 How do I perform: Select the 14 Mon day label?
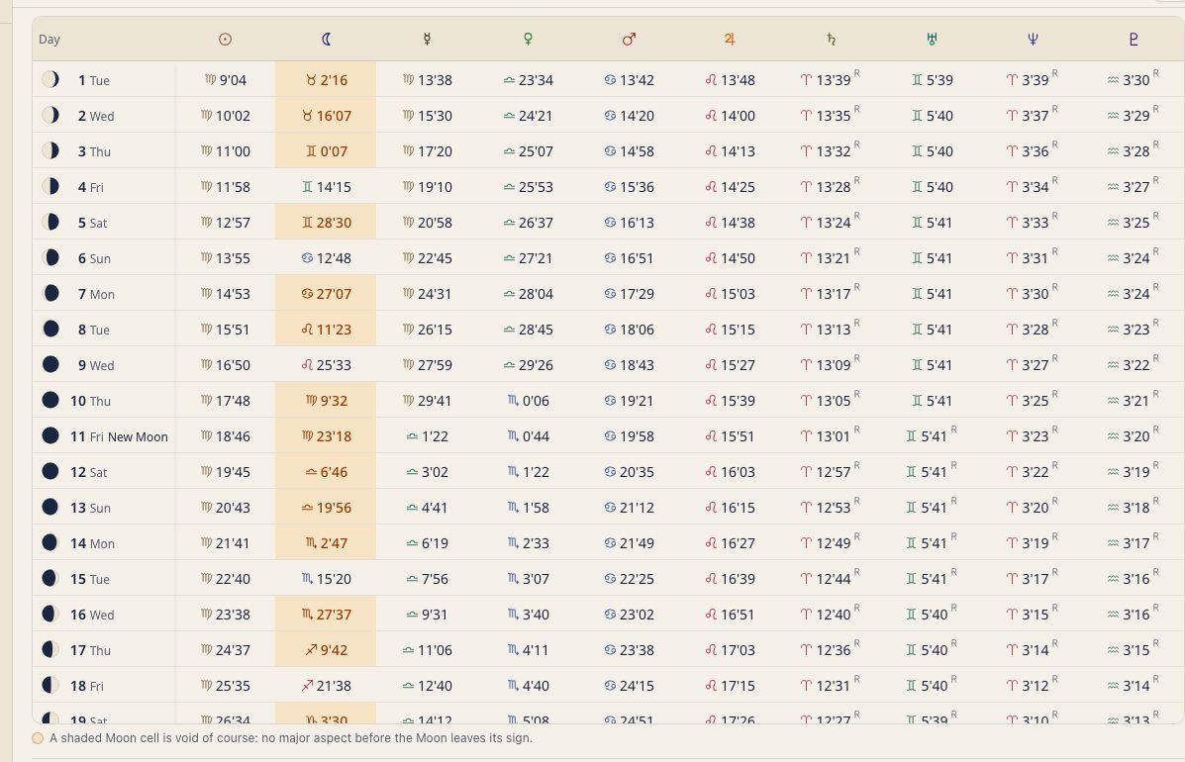[x=92, y=543]
